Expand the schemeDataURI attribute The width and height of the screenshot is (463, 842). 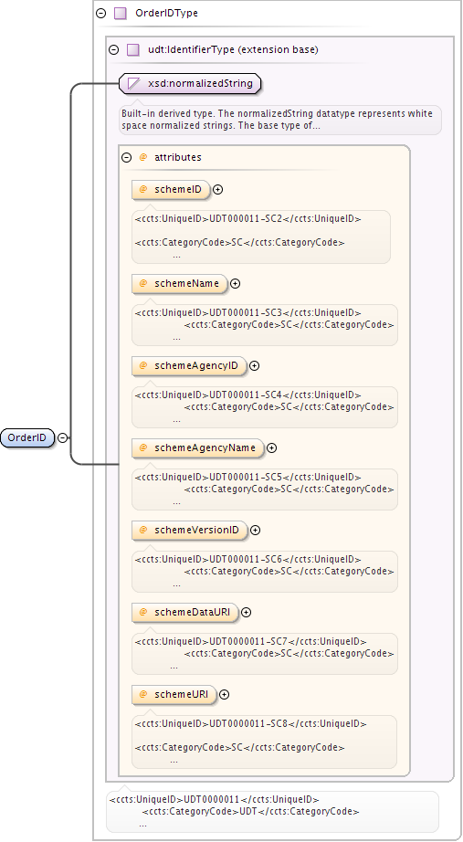246,612
